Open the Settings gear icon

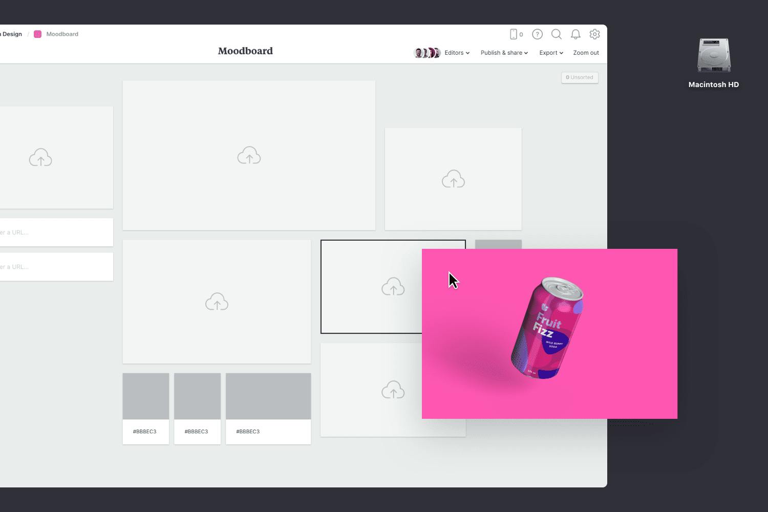tap(594, 34)
